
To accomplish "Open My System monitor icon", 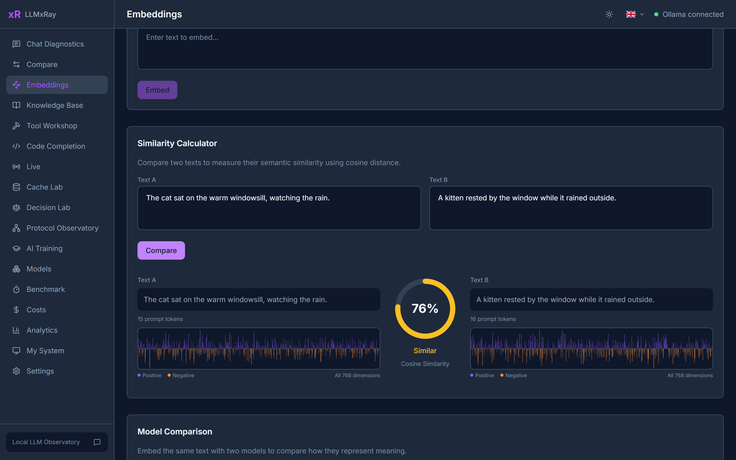I will (x=16, y=351).
